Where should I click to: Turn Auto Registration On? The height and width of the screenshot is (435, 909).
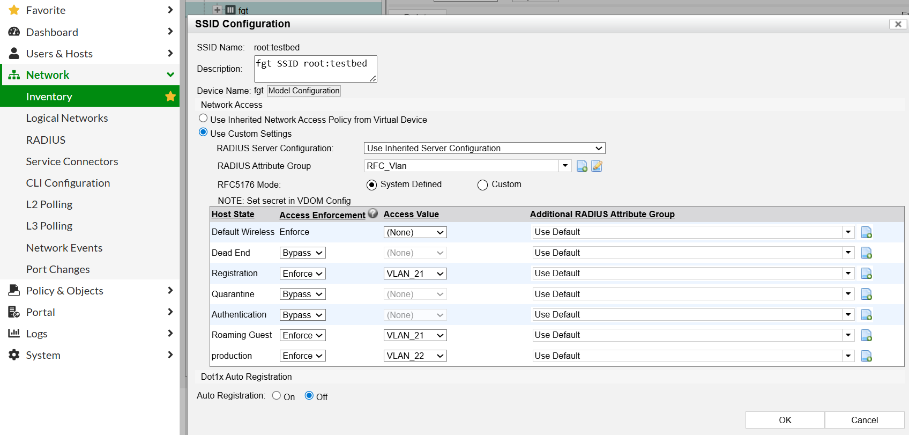(x=277, y=396)
